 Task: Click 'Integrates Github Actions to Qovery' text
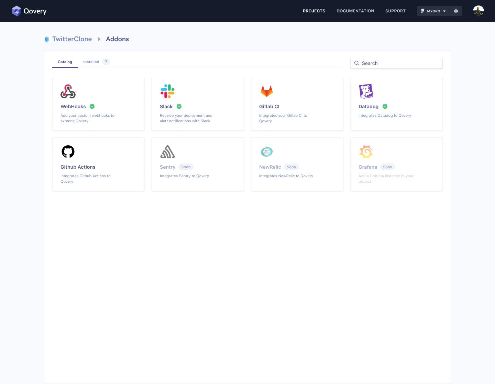(86, 179)
